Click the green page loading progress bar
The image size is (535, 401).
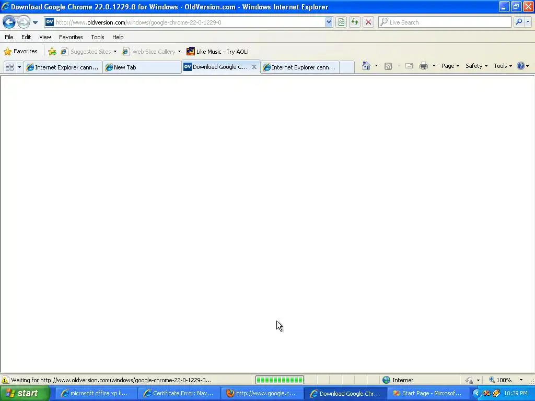(x=280, y=380)
